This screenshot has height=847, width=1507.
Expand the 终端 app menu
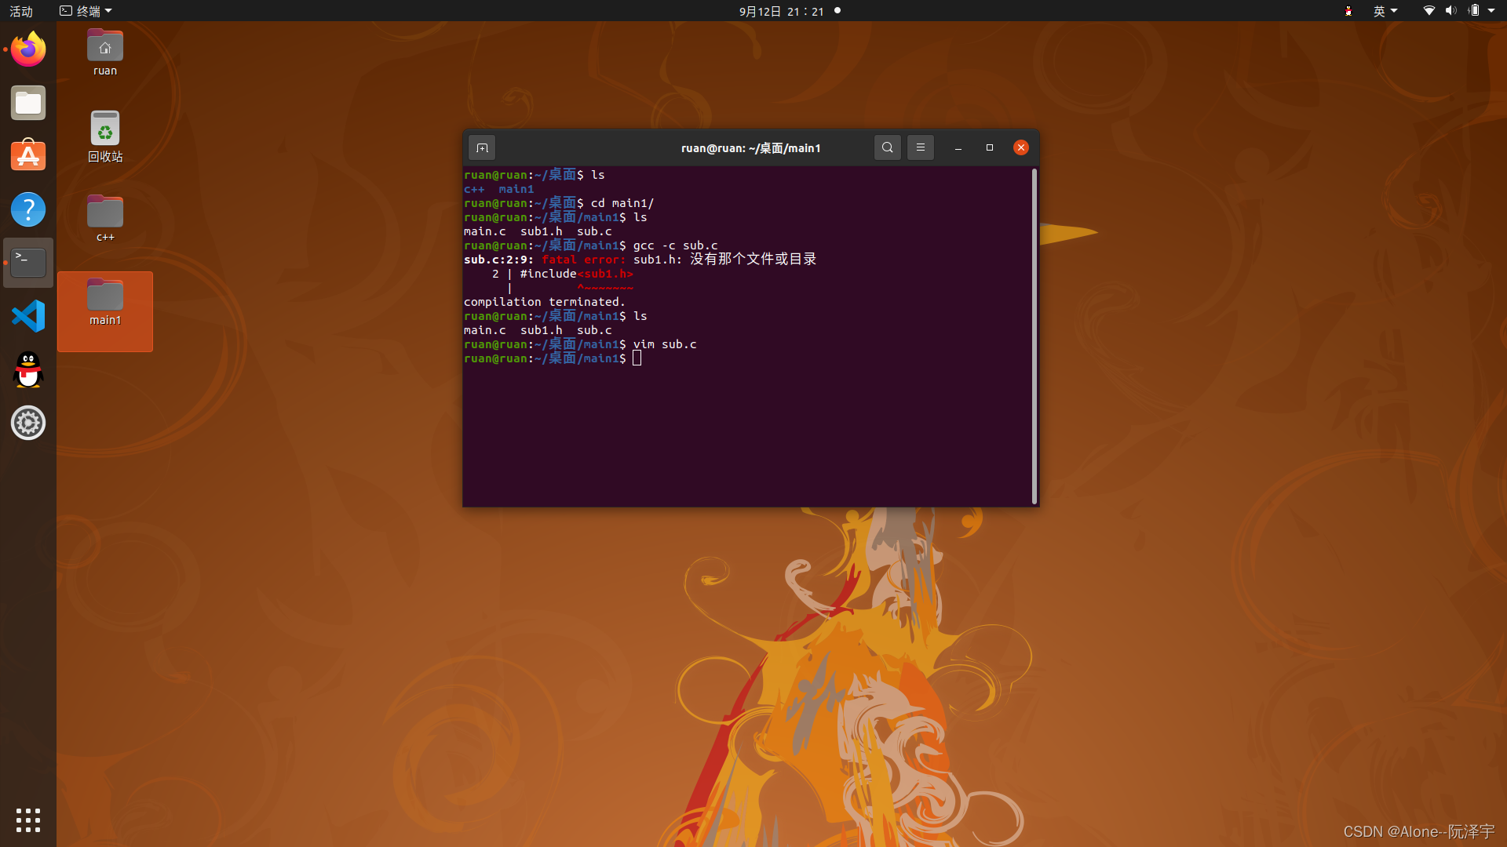coord(86,11)
